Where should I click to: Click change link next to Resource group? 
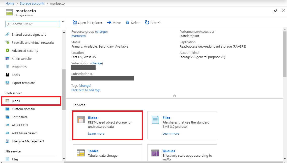tap(101, 31)
